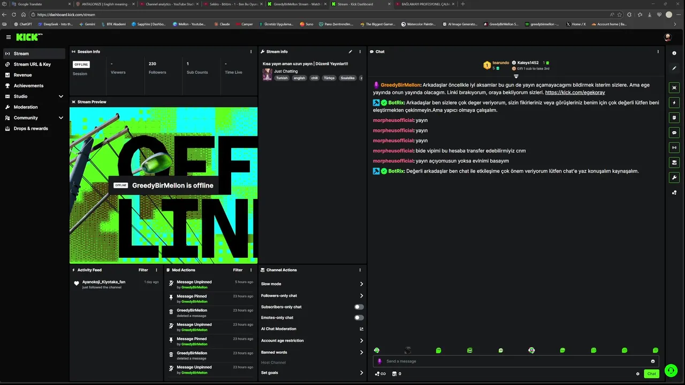
Task: Open Moderation in sidebar
Action: [x=34, y=107]
